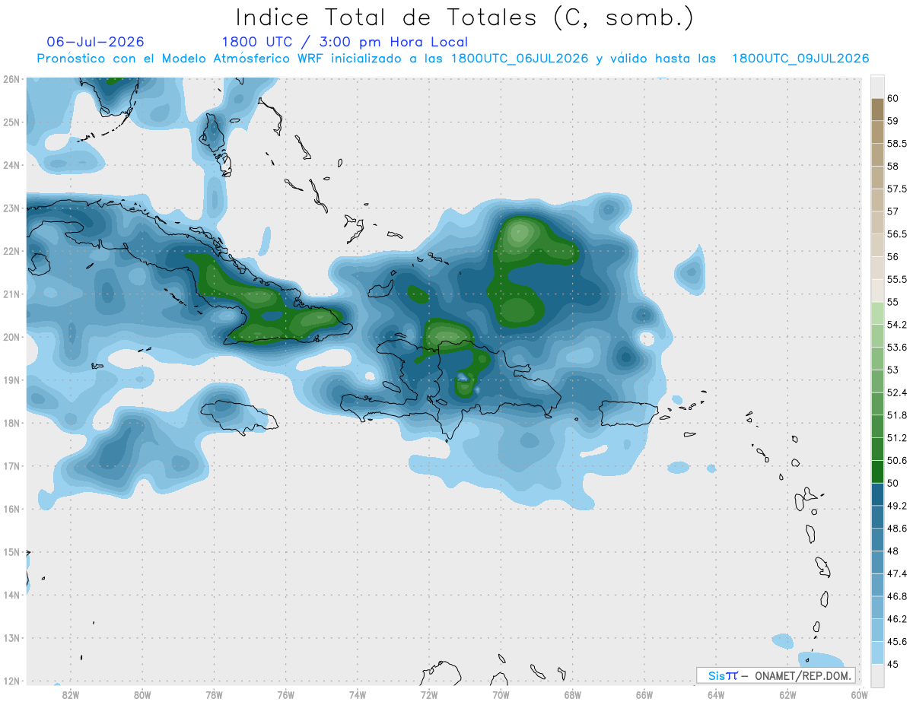Click the dark brown legend band between 59 and 60
This screenshot has height=705, width=913.
[877, 110]
